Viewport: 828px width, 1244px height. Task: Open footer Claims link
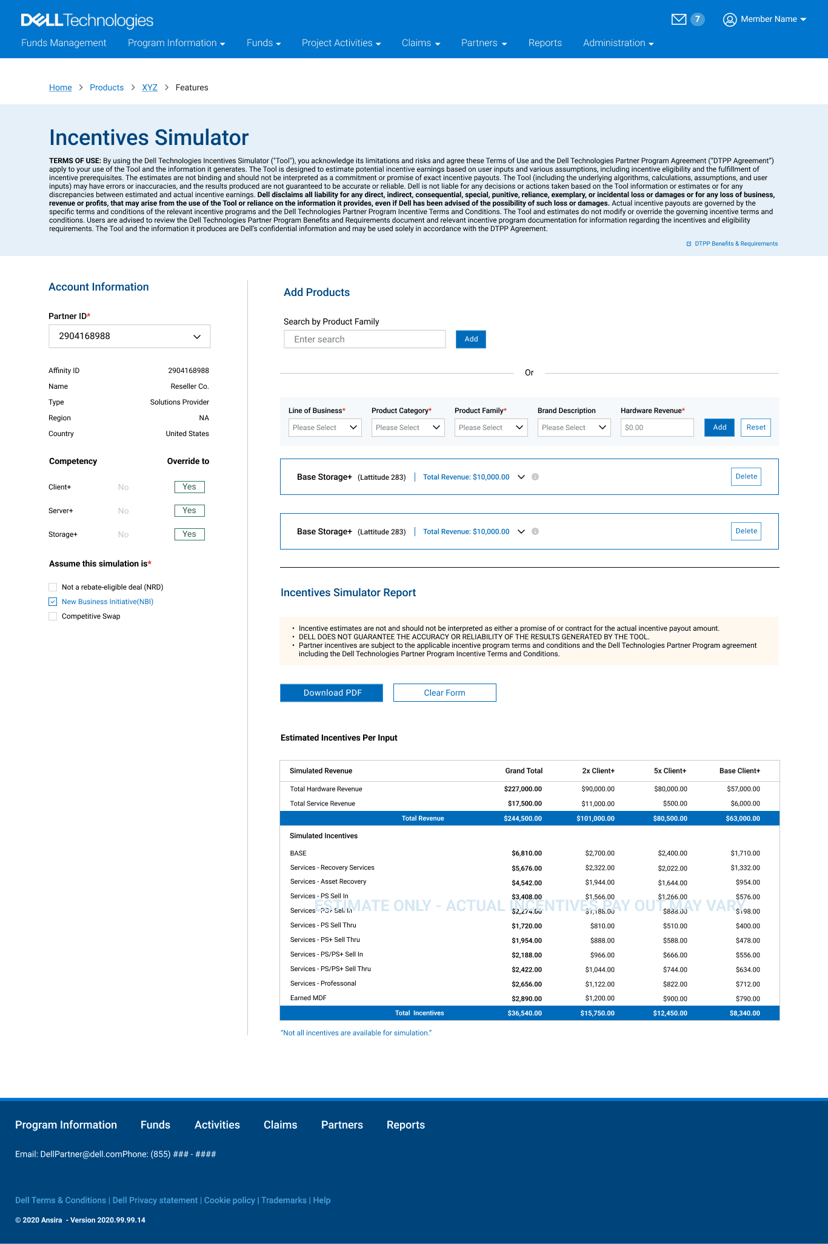[281, 1125]
